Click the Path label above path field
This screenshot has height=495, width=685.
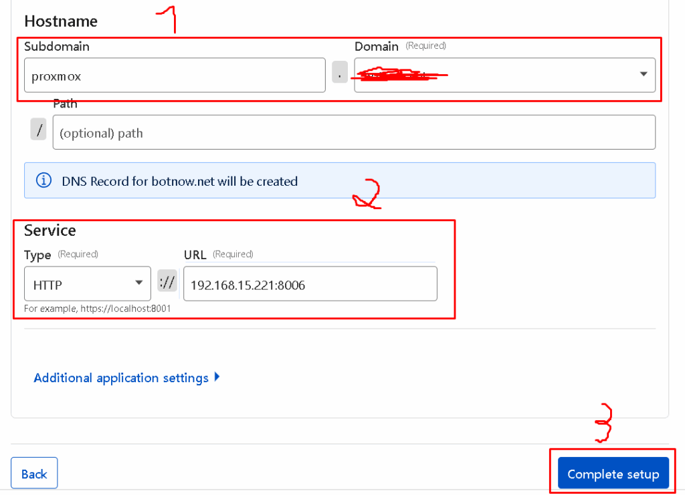click(x=65, y=104)
